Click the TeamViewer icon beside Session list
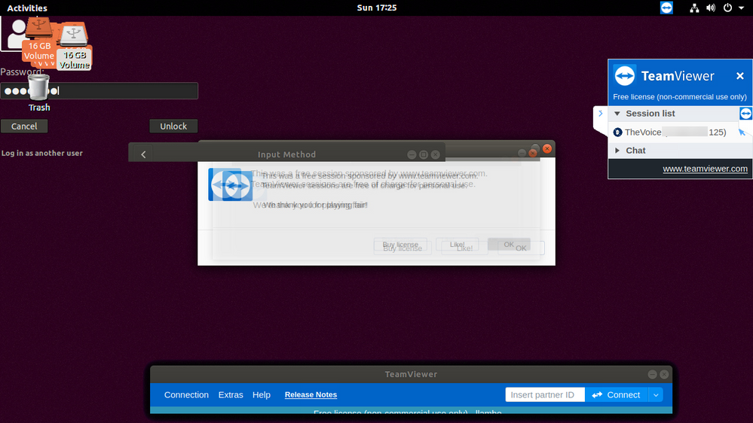The width and height of the screenshot is (753, 423). pos(745,114)
